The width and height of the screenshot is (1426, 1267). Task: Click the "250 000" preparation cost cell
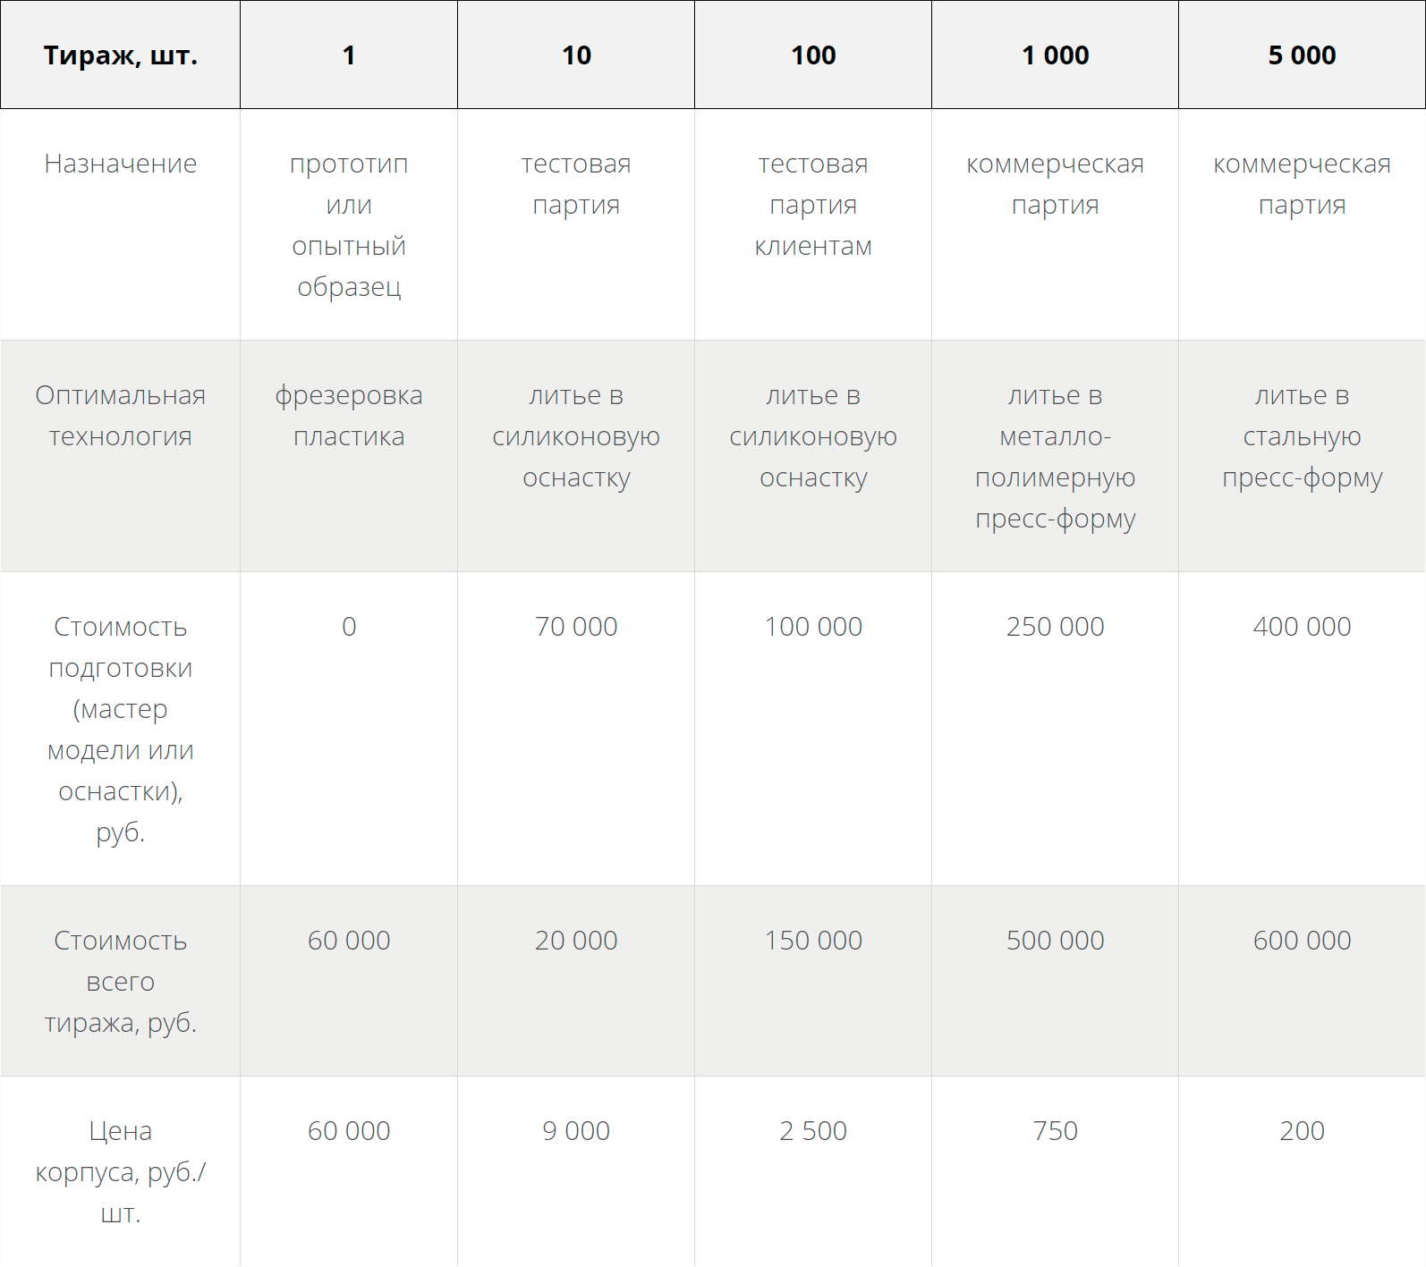(1055, 627)
